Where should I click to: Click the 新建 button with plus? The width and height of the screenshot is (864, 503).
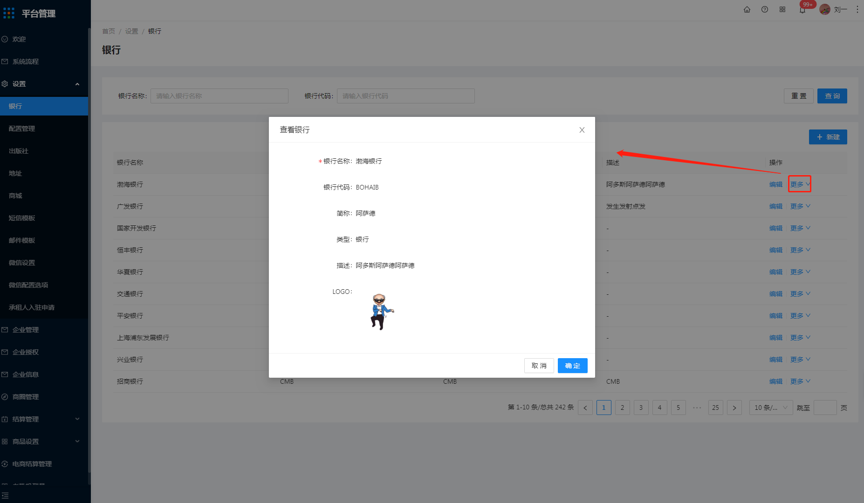click(828, 137)
